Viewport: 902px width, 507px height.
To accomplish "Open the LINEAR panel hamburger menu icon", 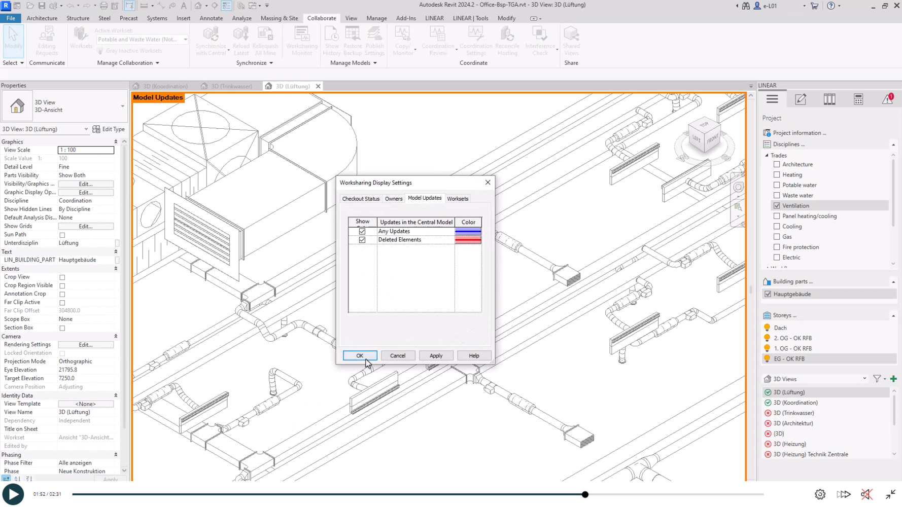I will [772, 99].
